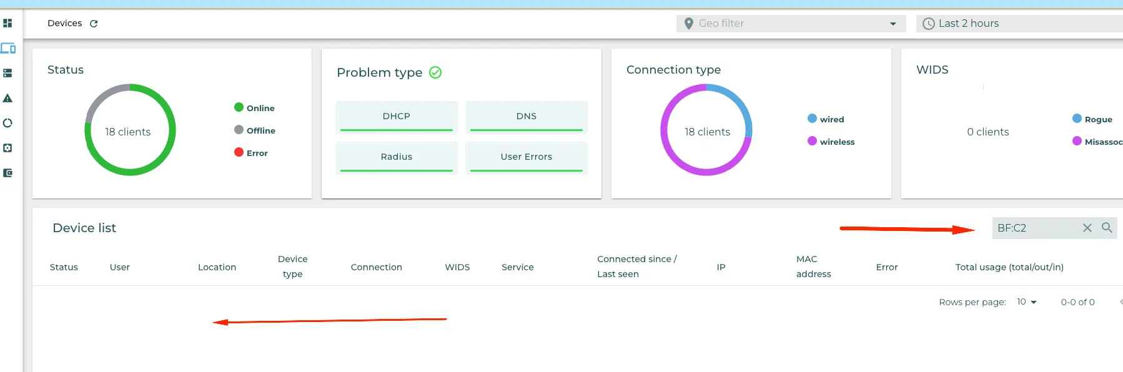Sort by the MAC address column header
Screen dimensions: 1123x372
point(814,267)
